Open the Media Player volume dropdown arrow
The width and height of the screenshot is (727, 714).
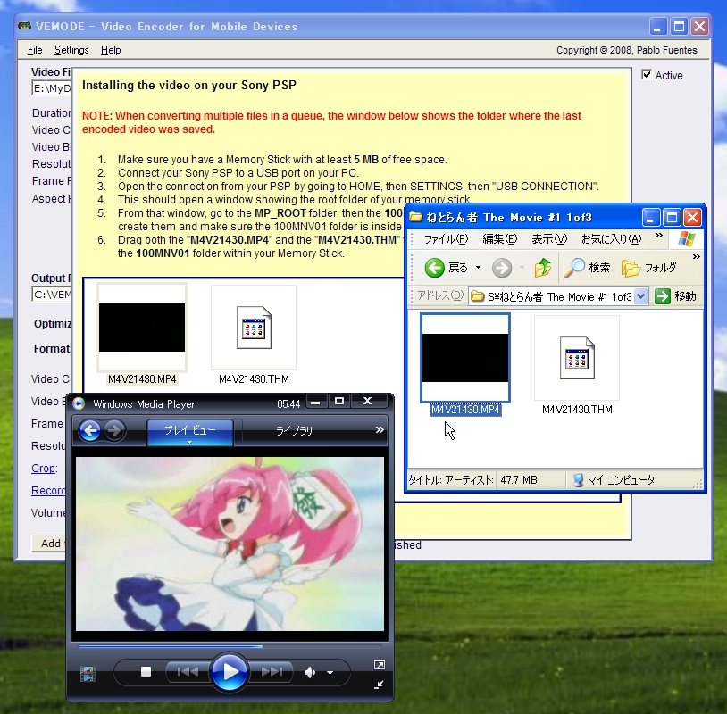tap(330, 672)
